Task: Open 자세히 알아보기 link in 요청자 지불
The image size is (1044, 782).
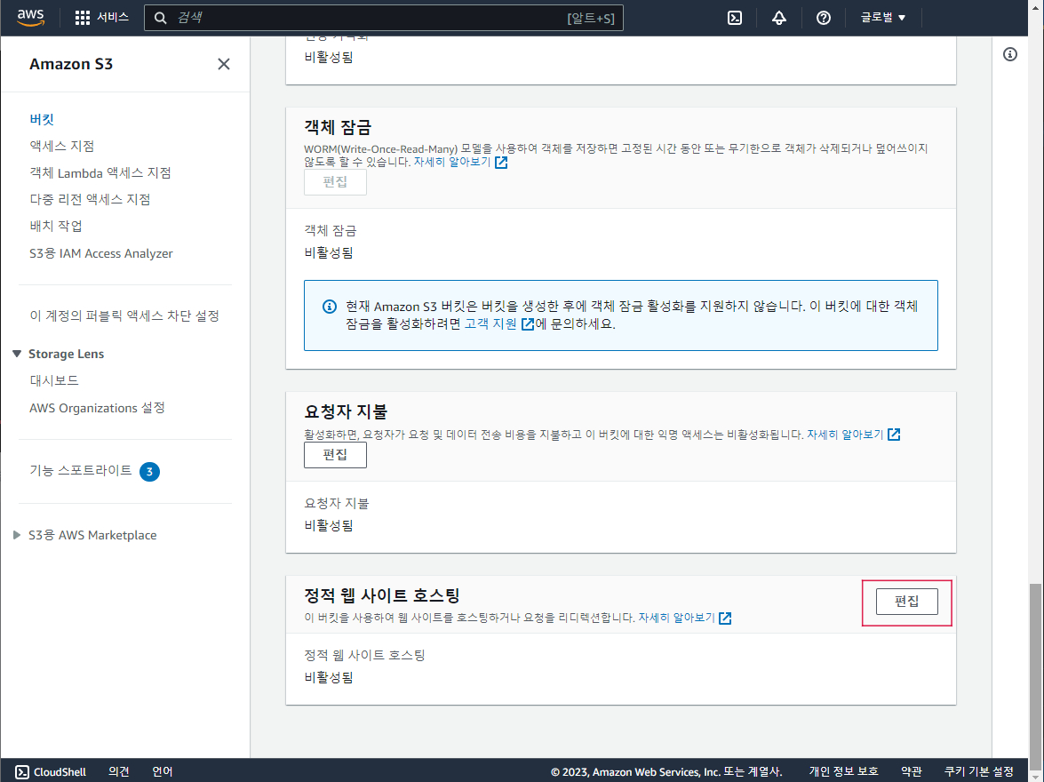Action: pos(854,435)
